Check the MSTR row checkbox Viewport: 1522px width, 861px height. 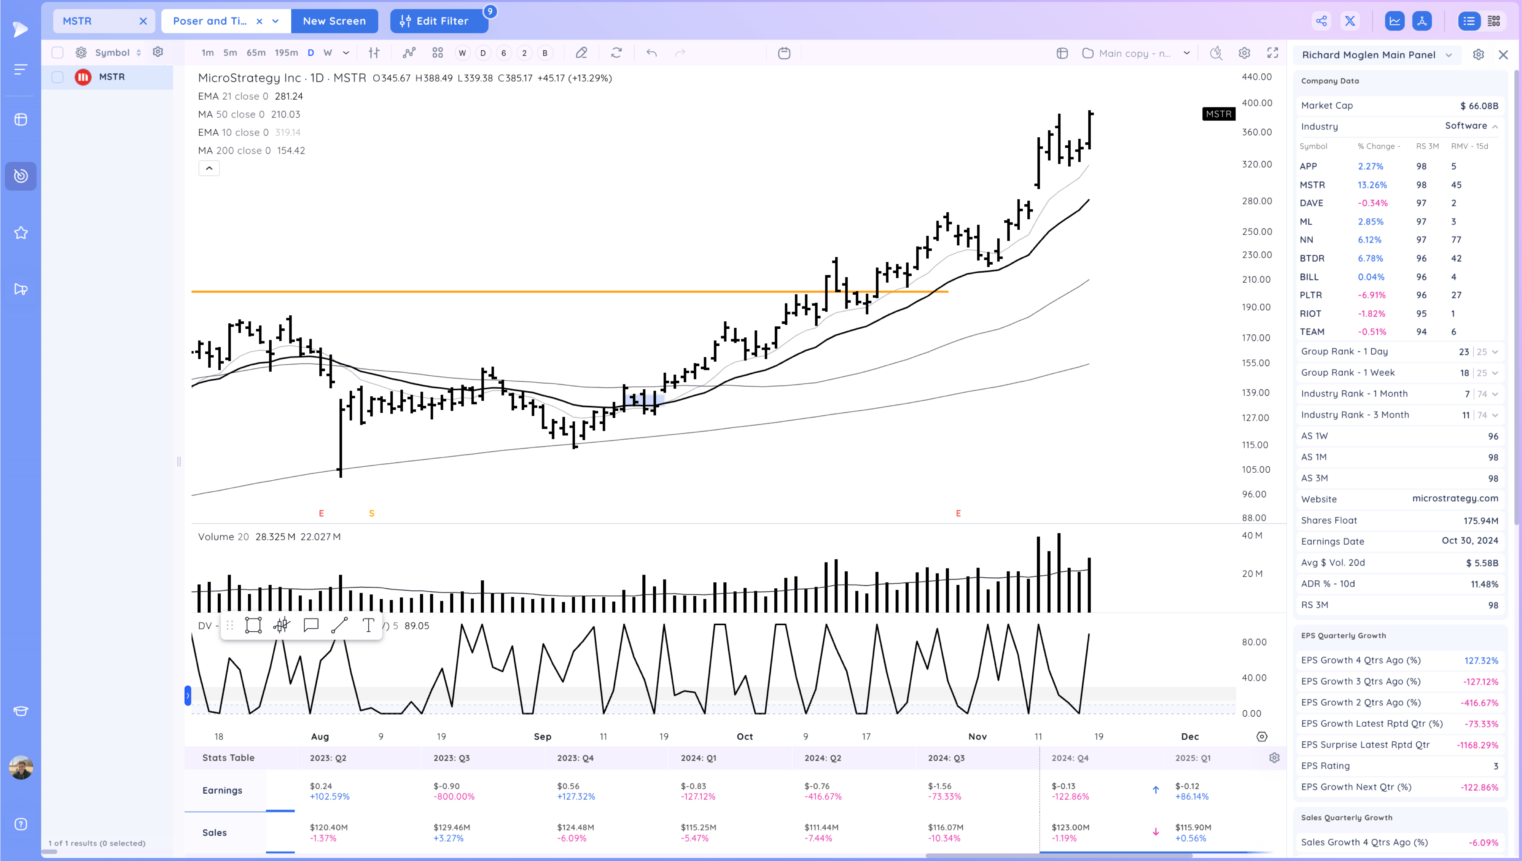[x=57, y=77]
